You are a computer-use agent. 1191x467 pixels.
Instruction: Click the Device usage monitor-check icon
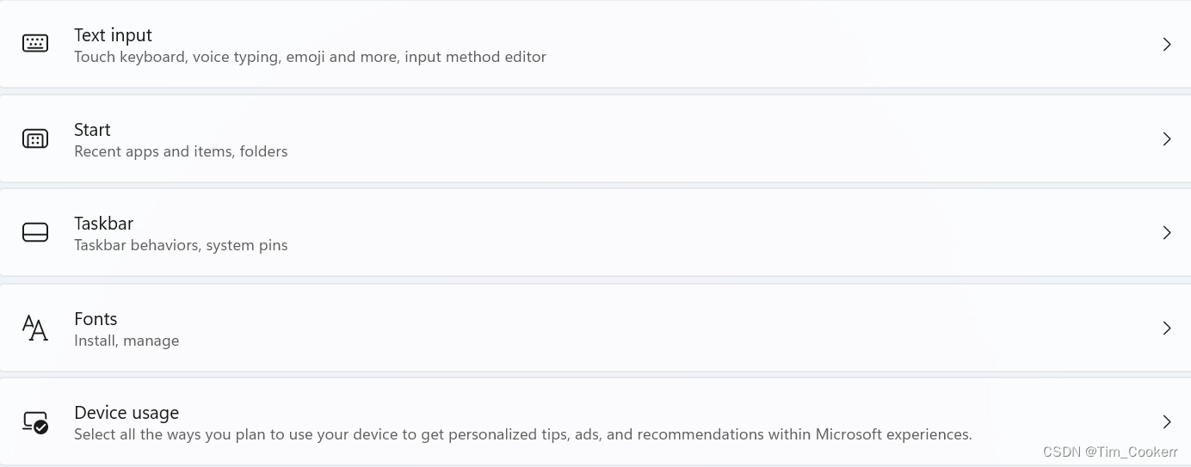(x=35, y=422)
